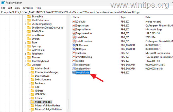This screenshot has height=112, width=173.
Task: Click the Registry Editor app icon in title bar
Action: click(x=3, y=3)
